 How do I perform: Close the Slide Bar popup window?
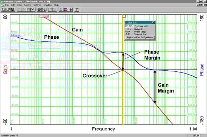153,22
